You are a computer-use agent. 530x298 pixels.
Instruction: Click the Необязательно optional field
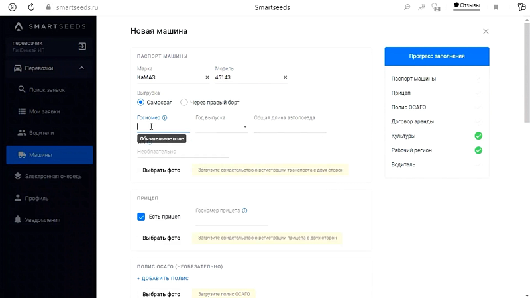pyautogui.click(x=183, y=152)
